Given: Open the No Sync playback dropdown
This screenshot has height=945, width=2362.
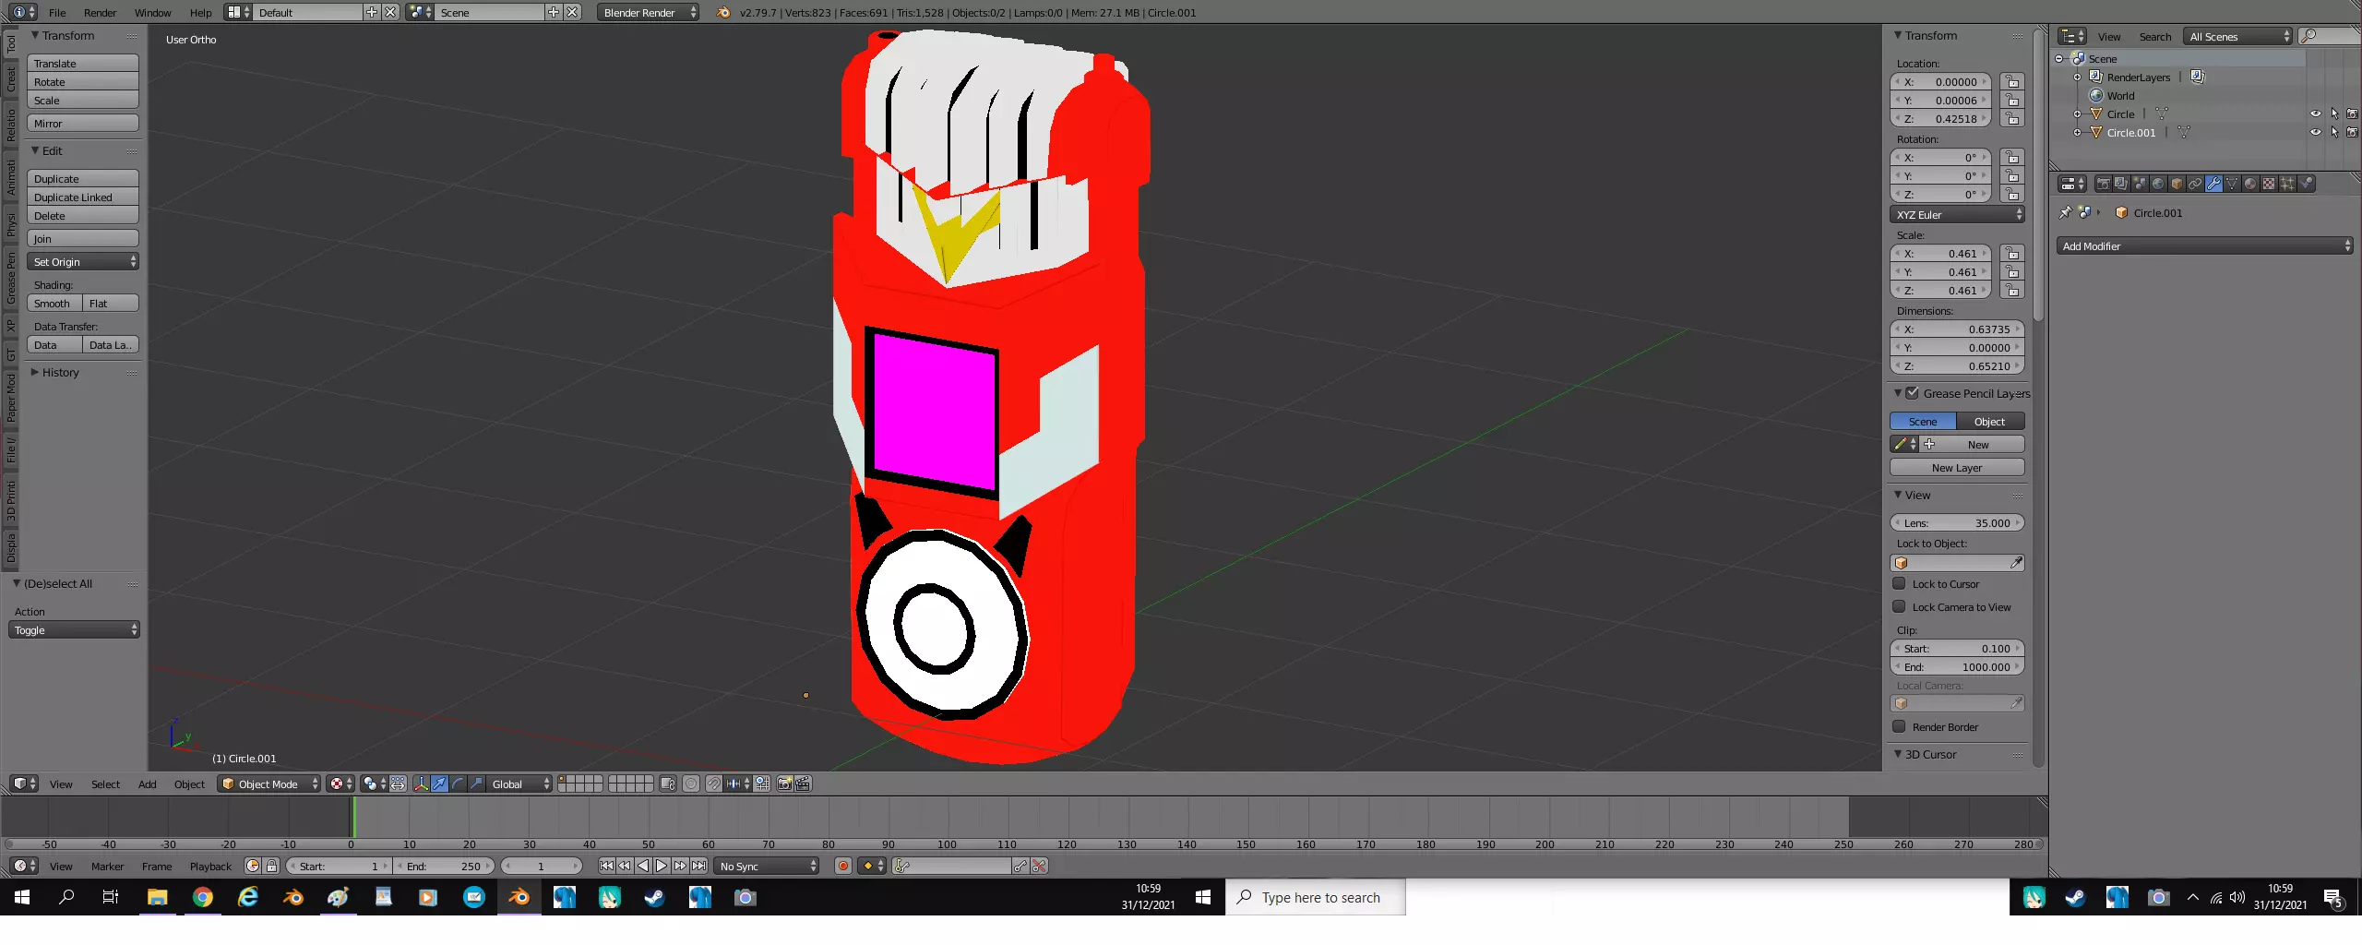Looking at the screenshot, I should 767,866.
